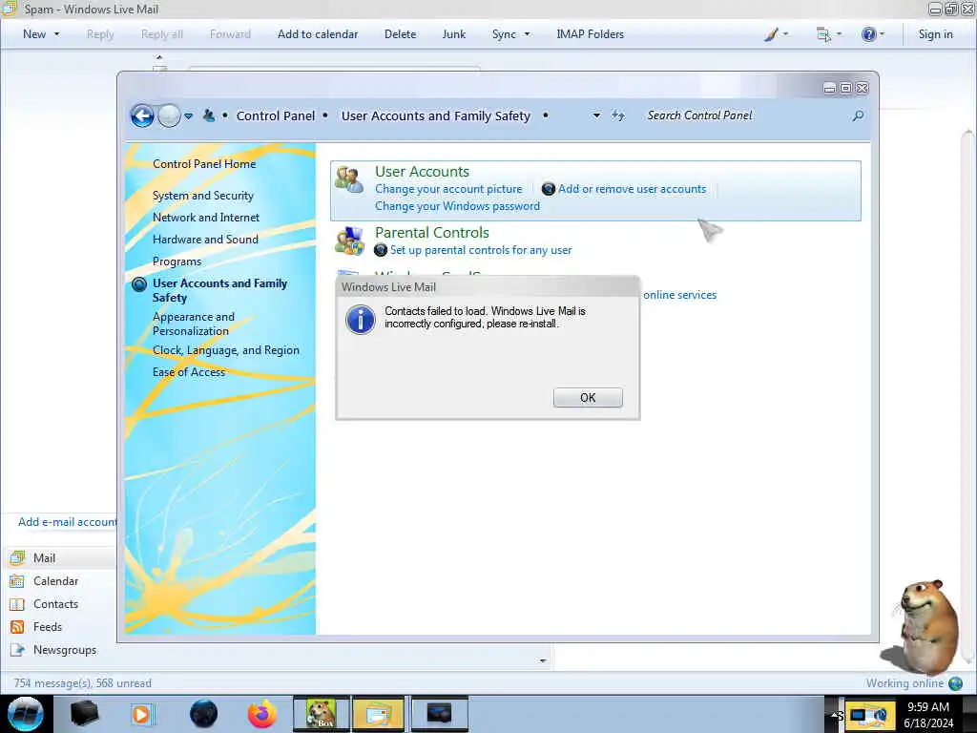
Task: Click Working online globe icon in status bar
Action: [955, 683]
